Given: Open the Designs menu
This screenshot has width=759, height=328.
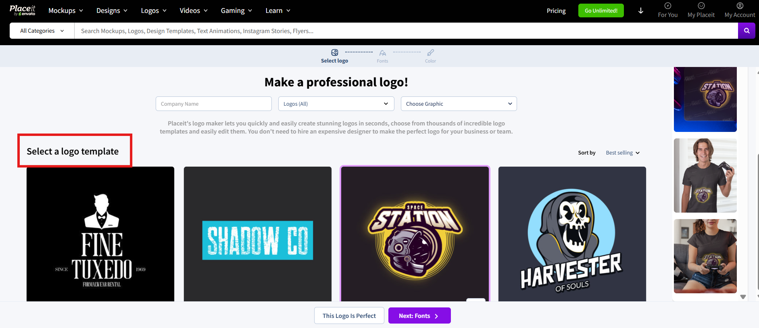Looking at the screenshot, I should click(x=112, y=10).
